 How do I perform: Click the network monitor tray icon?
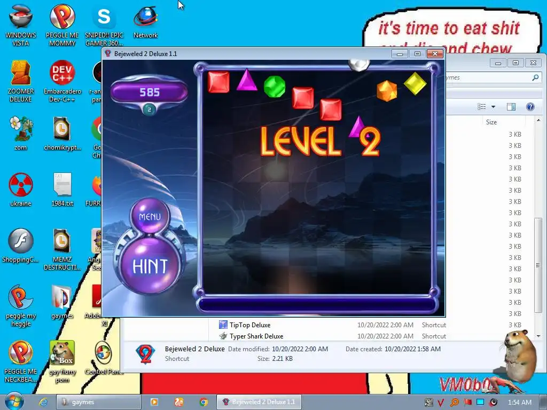click(480, 403)
